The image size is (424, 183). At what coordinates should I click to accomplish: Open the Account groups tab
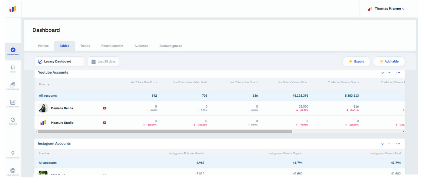coord(171,46)
